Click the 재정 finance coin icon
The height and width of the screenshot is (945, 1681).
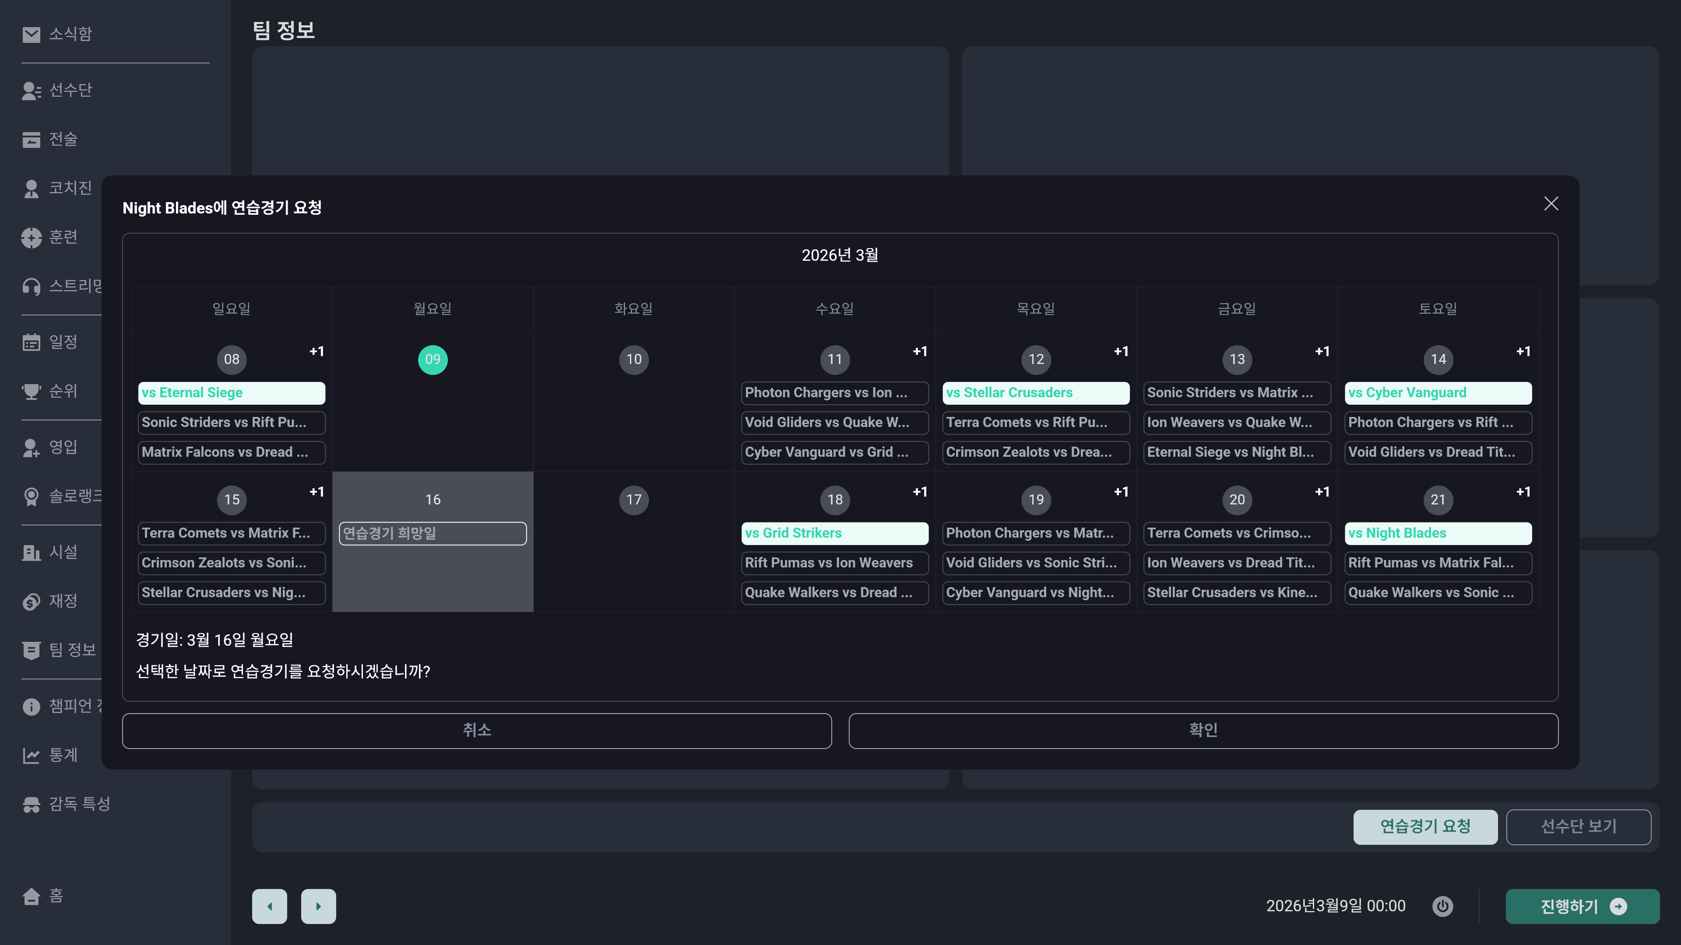31,601
